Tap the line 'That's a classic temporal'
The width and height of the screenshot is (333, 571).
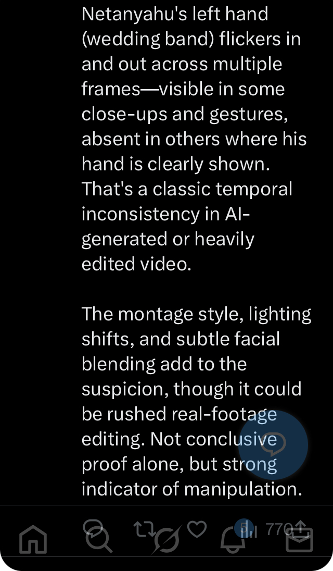(x=187, y=189)
